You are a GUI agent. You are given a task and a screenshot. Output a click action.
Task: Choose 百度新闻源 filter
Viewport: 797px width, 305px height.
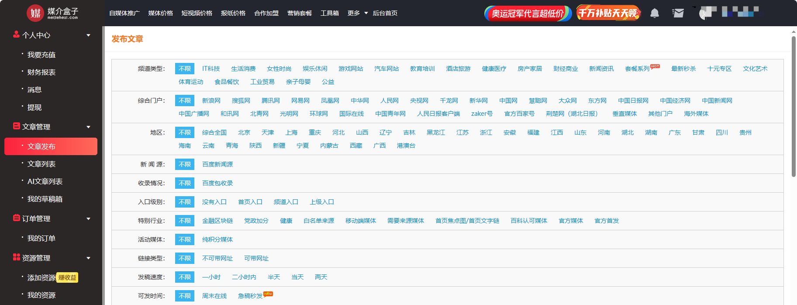click(x=217, y=164)
